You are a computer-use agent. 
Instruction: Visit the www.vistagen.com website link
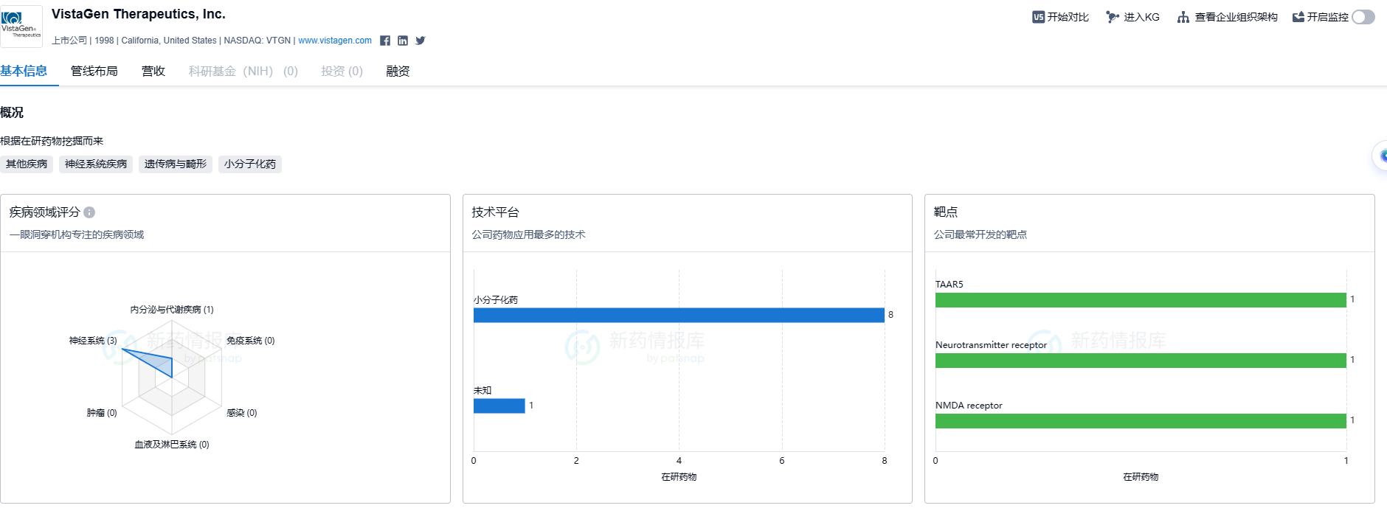[335, 41]
